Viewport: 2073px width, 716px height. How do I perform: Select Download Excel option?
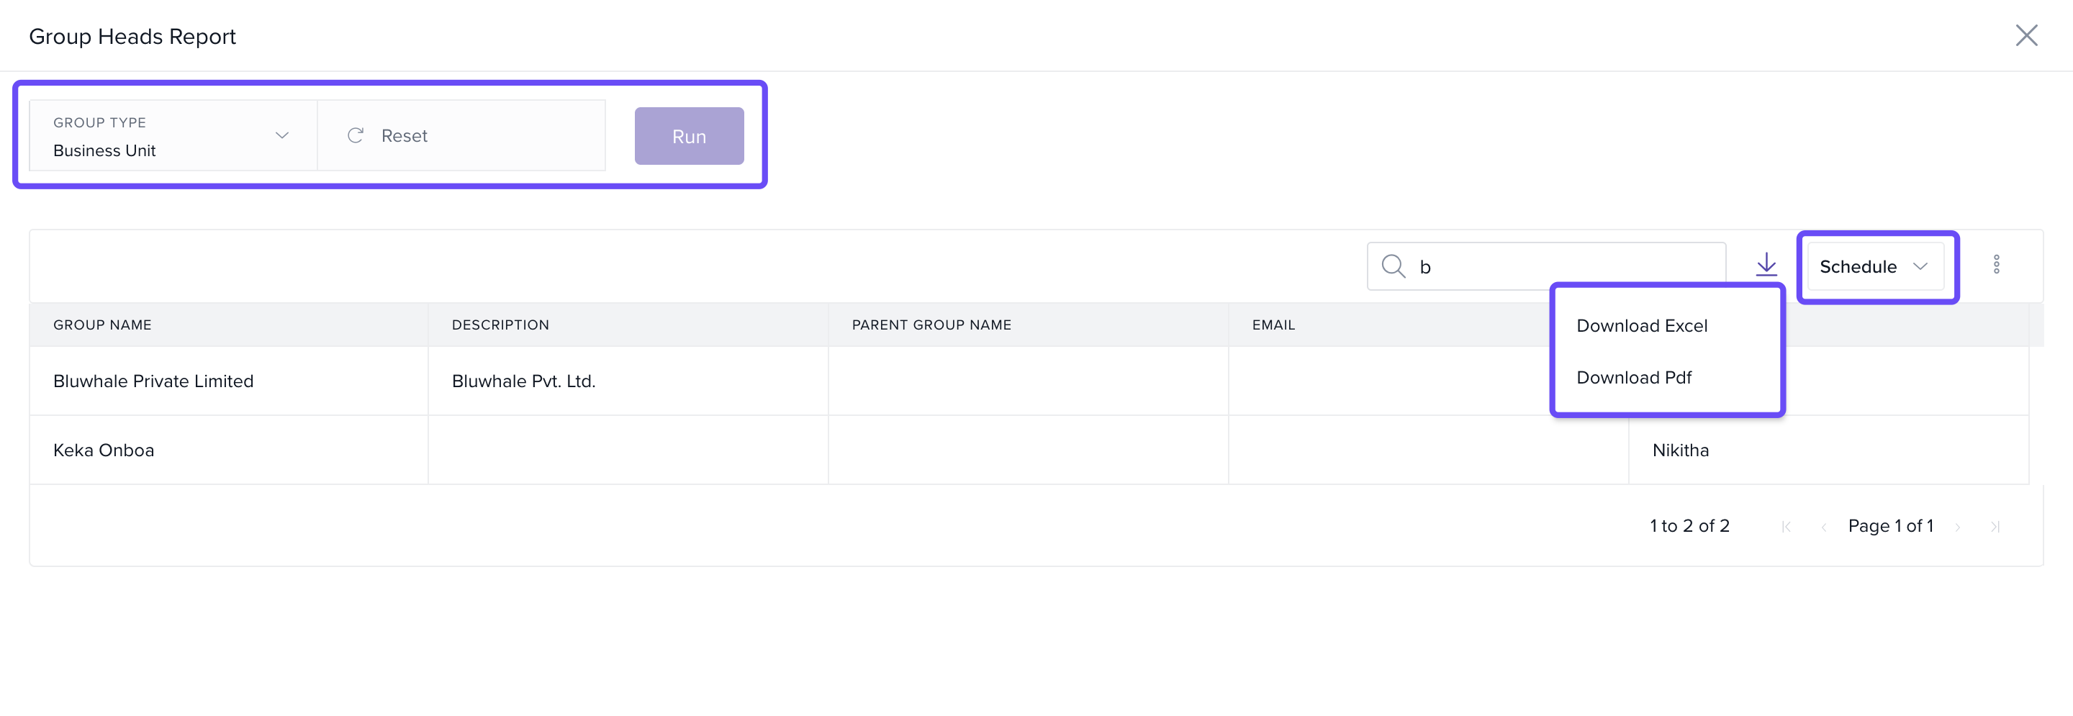[x=1641, y=326]
